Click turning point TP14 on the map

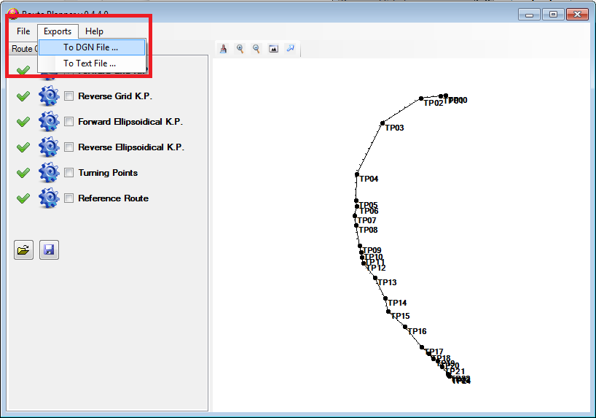pos(385,298)
